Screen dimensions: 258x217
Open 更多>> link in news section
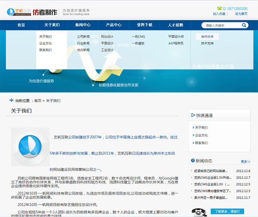(246, 162)
